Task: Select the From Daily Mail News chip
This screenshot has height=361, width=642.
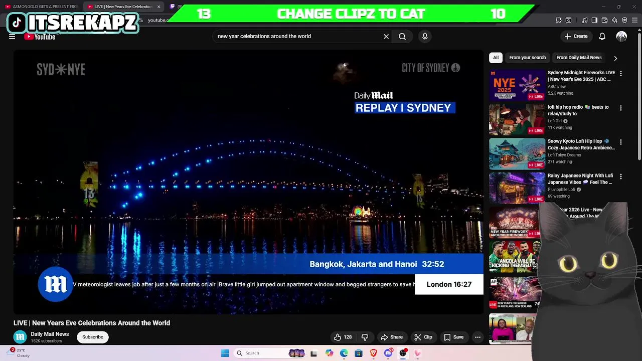Action: coord(579,58)
